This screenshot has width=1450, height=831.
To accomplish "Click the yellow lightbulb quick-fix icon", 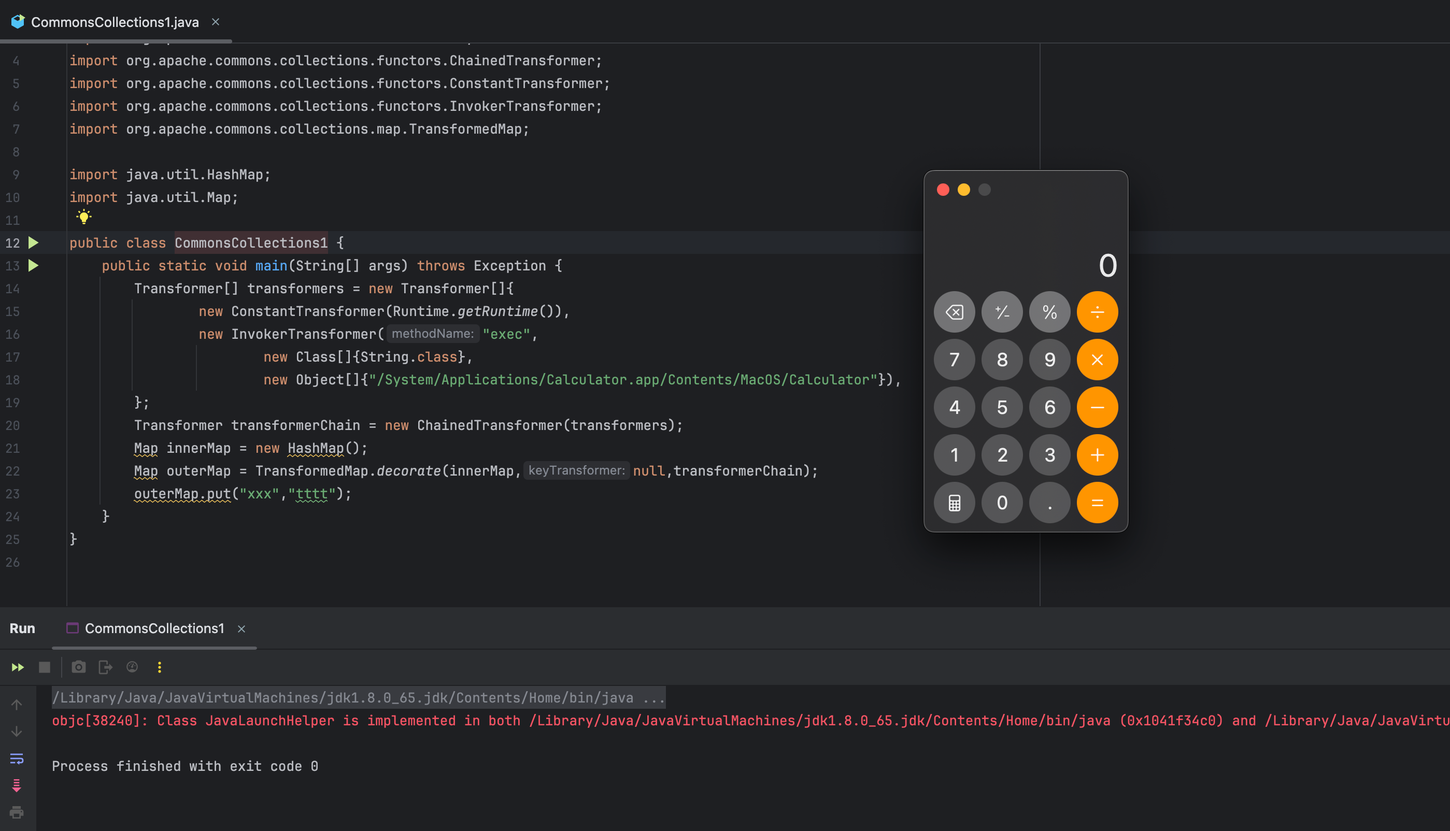I will point(84,217).
